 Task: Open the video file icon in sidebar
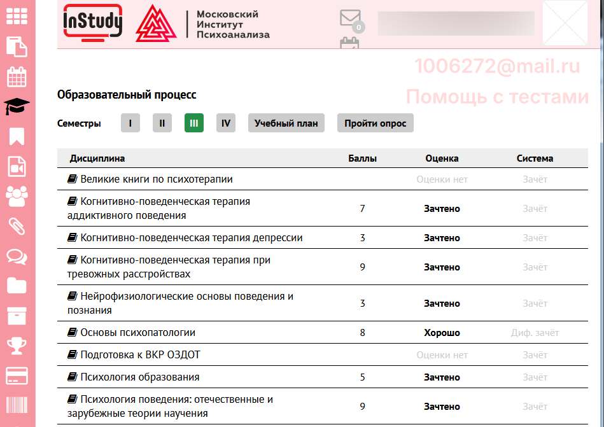pyautogui.click(x=17, y=167)
